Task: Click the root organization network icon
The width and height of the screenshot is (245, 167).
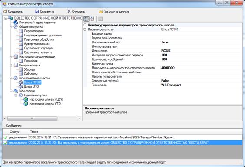Action: click(10, 18)
